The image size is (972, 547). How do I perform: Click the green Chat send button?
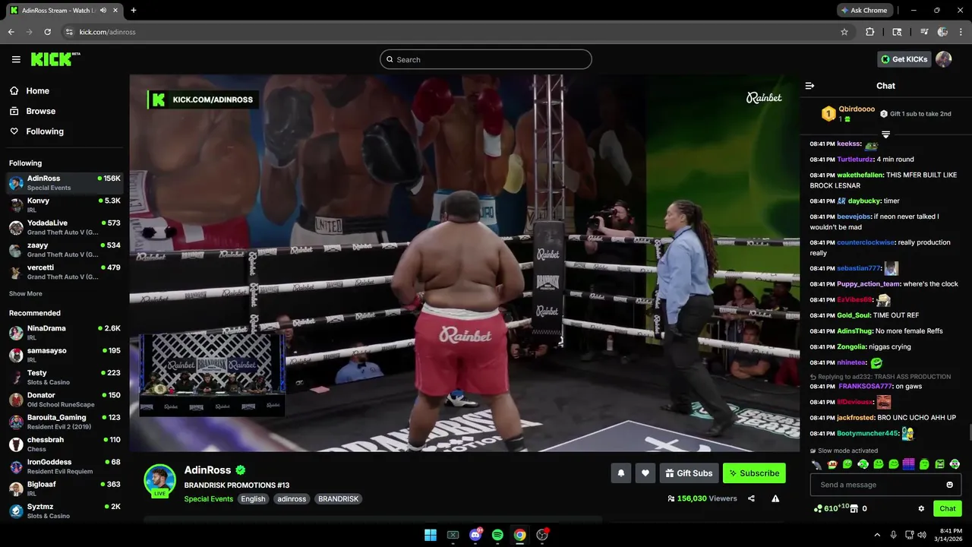click(x=948, y=508)
